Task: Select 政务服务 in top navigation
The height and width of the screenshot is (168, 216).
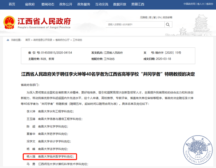Action: coord(84,4)
